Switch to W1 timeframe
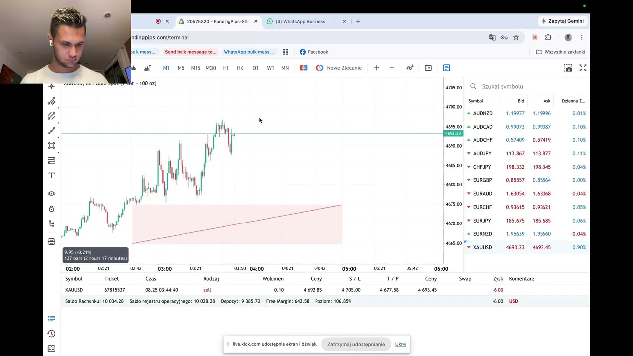This screenshot has height=356, width=633. click(271, 68)
